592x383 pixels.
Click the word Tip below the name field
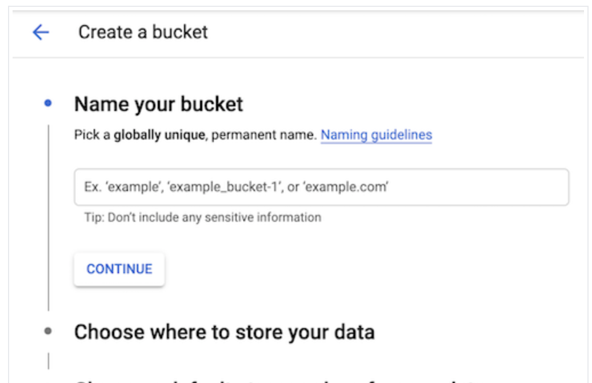coord(92,217)
